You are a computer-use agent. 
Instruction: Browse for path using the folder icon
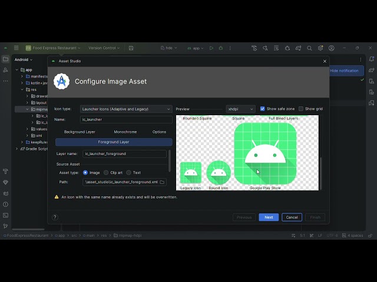pyautogui.click(x=163, y=182)
